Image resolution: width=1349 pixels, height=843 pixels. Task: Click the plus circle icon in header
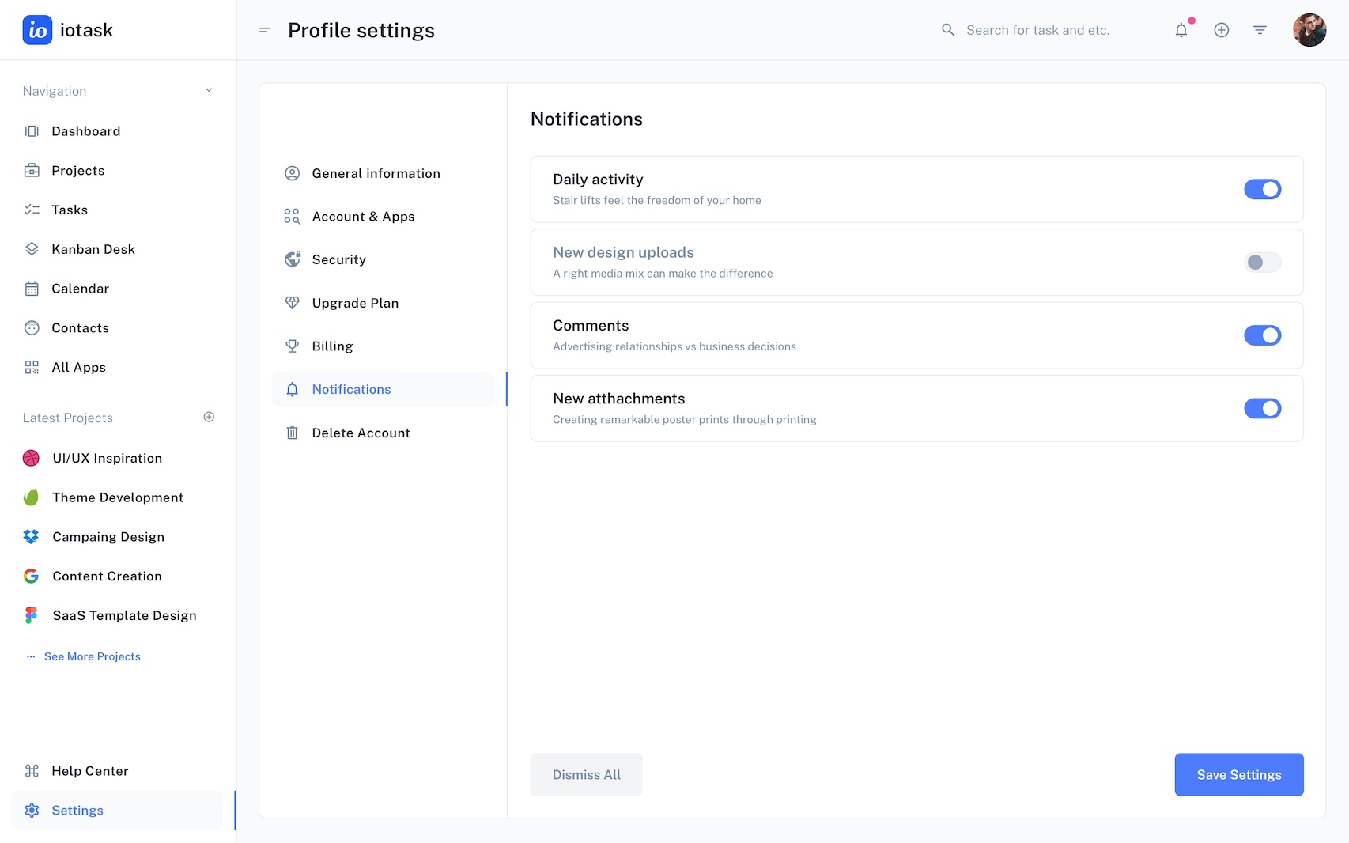point(1221,30)
